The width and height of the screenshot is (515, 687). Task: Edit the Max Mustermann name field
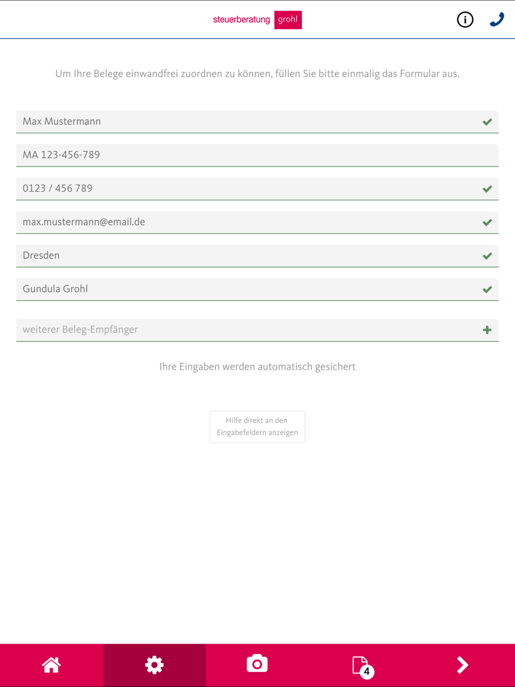tap(257, 122)
